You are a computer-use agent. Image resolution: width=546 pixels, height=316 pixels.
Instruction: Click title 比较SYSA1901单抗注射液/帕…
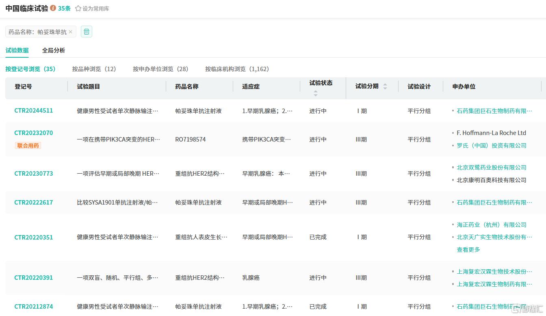117,203
